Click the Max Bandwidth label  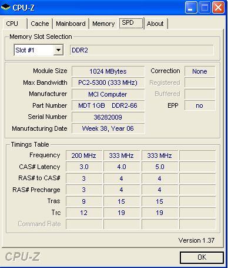click(x=45, y=82)
